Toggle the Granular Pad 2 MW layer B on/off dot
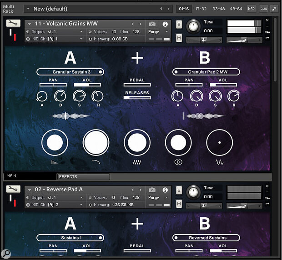 176,72
